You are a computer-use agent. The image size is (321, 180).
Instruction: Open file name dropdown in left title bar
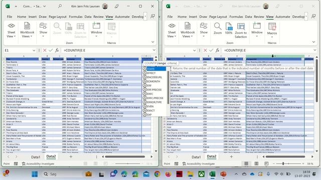coord(45,6)
